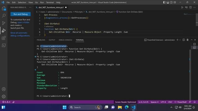Open the Explorer view in activity bar

(x=4, y=9)
